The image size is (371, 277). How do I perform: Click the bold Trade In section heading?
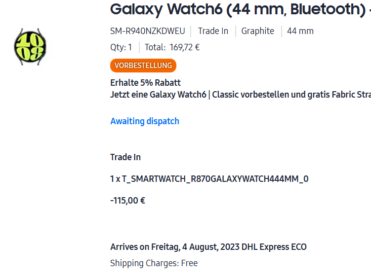coord(125,157)
